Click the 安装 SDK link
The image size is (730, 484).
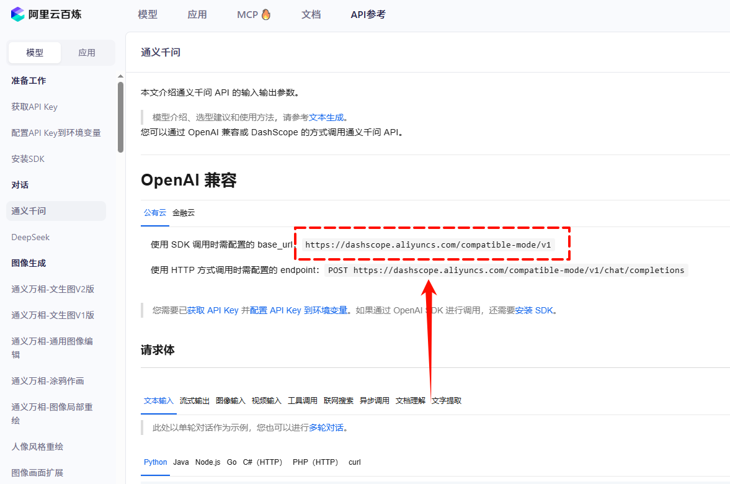534,310
